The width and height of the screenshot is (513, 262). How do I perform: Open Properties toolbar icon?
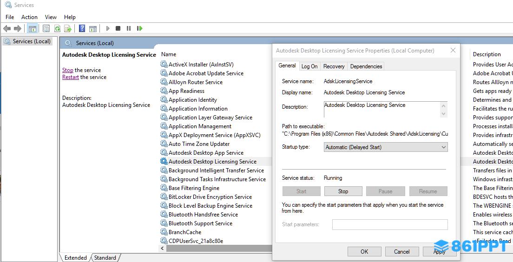coord(46,28)
